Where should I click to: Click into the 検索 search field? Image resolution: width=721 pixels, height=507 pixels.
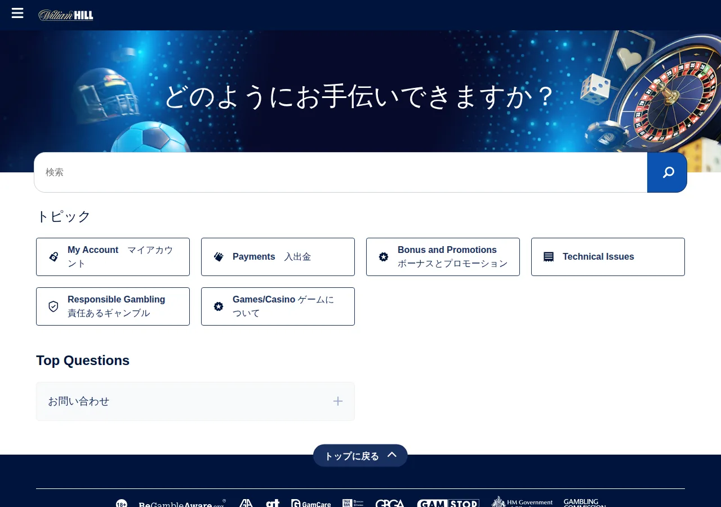coord(341,172)
